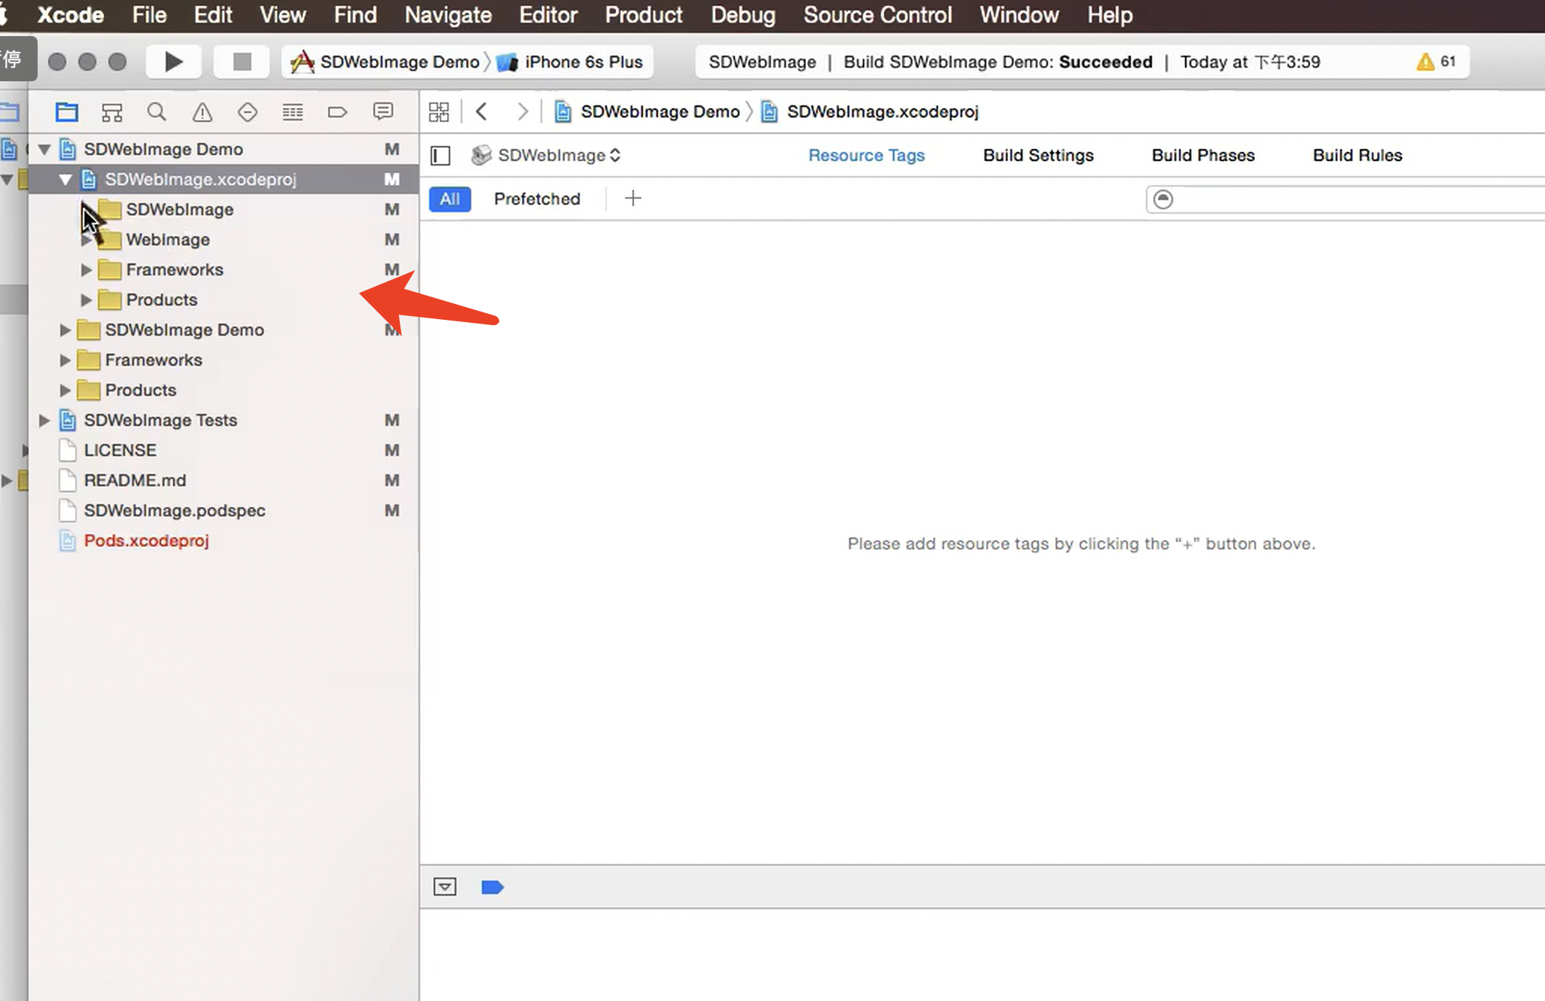
Task: Select the Prefetched filter button
Action: 537,199
